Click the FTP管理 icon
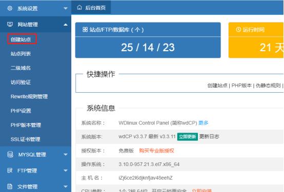Screen dimensions: 284x192 click(x=10, y=170)
